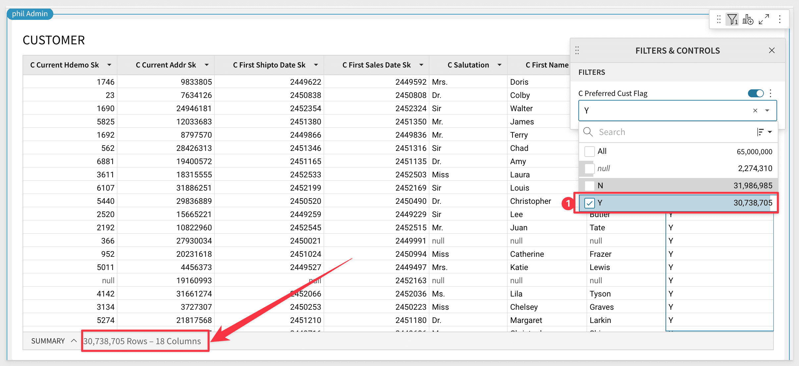Image resolution: width=799 pixels, height=366 pixels.
Task: Expand the SUMMARY bar chevron
Action: coord(74,341)
